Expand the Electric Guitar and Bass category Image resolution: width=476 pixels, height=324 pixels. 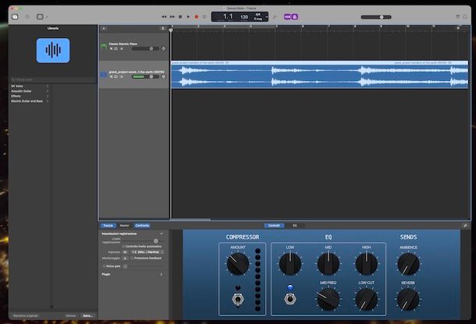pyautogui.click(x=30, y=101)
